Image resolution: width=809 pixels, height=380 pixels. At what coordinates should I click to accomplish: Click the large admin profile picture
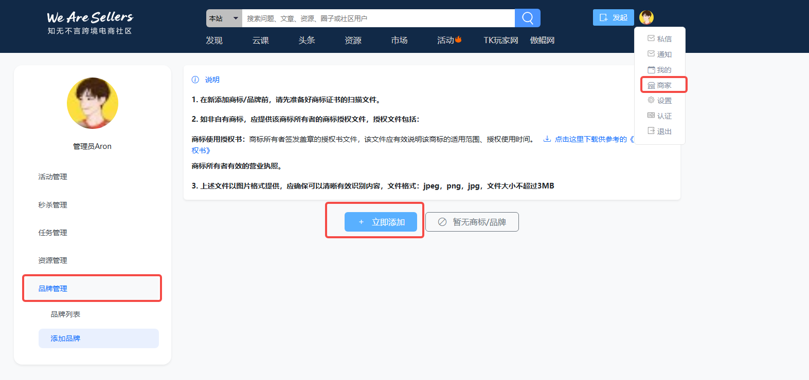point(93,103)
